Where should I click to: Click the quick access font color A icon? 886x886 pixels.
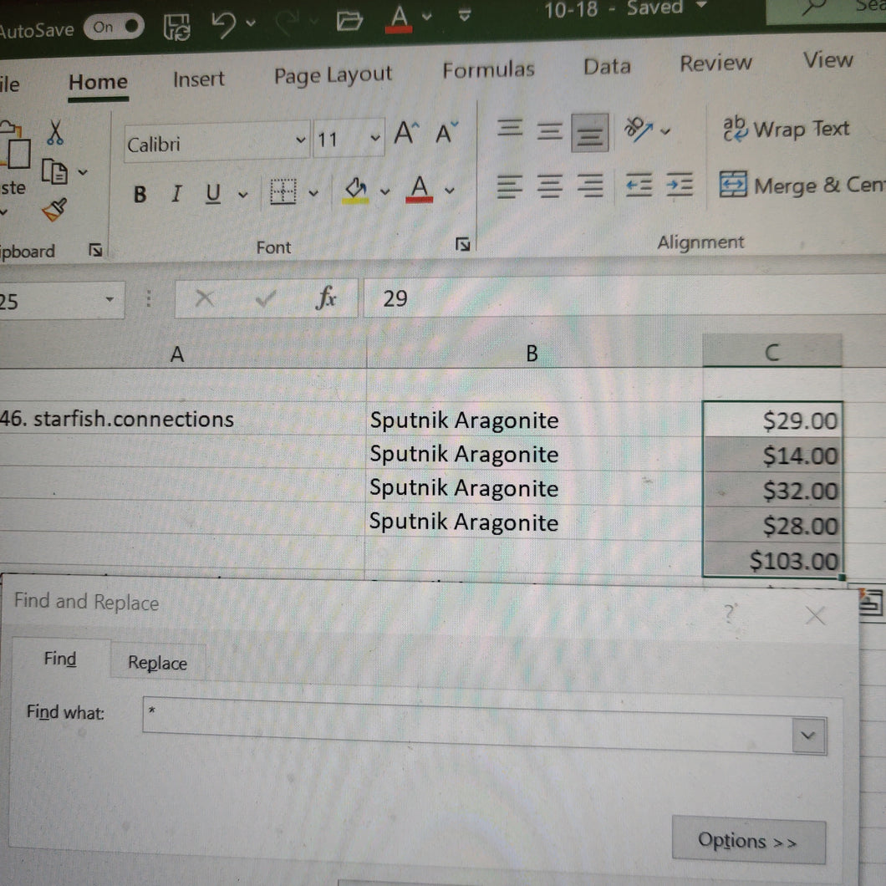[x=399, y=18]
